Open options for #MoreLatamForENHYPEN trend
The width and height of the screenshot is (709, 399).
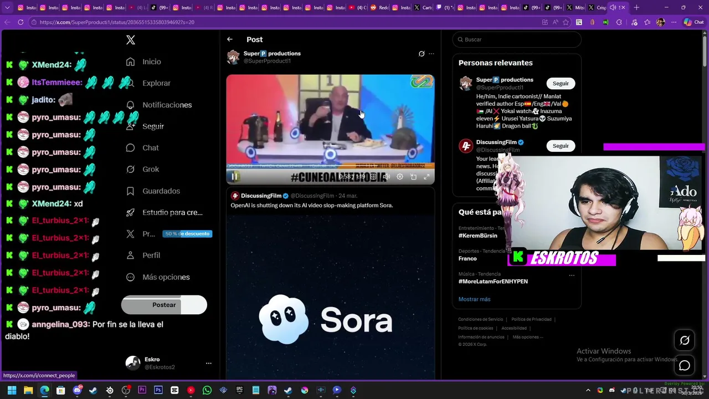tap(572, 275)
